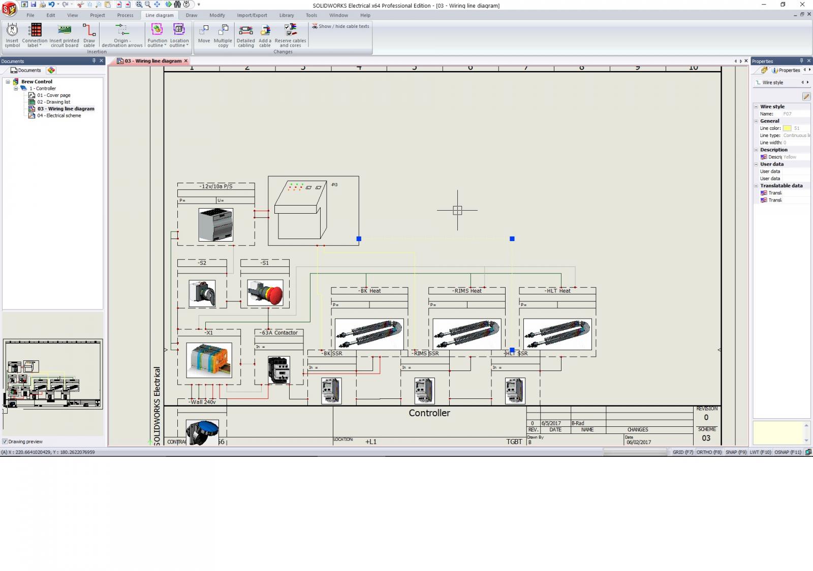The image size is (813, 571).
Task: Click the edit pencil icon in Properties panel
Action: click(x=806, y=96)
